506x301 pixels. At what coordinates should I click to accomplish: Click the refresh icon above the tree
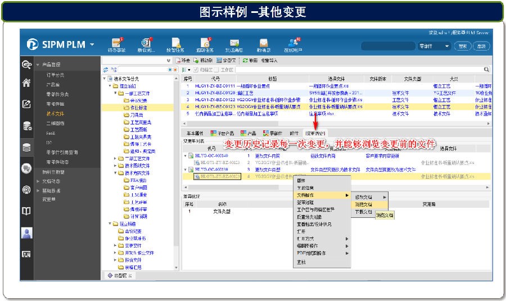pos(105,69)
